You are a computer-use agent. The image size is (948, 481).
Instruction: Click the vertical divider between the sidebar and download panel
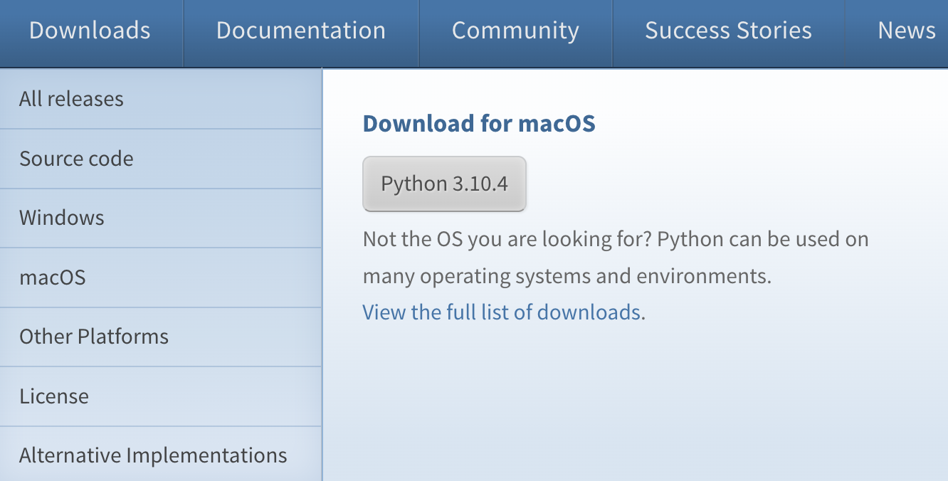coord(322,285)
